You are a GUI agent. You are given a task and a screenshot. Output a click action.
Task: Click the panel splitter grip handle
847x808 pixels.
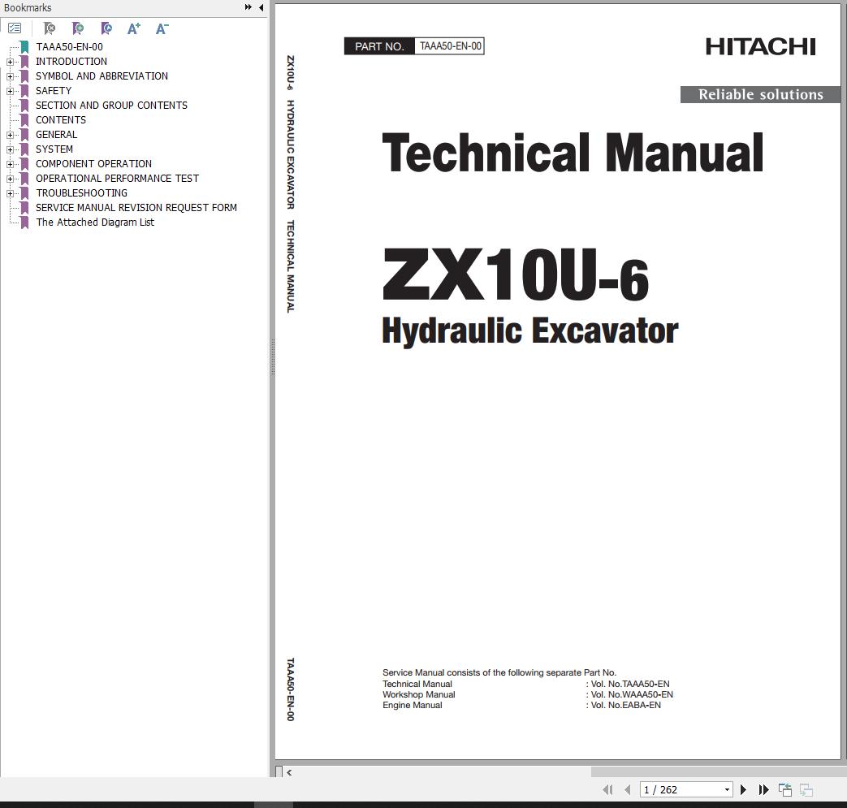click(273, 357)
